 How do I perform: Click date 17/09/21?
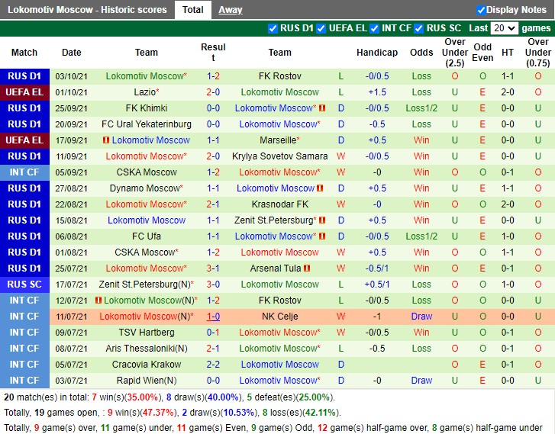71,140
